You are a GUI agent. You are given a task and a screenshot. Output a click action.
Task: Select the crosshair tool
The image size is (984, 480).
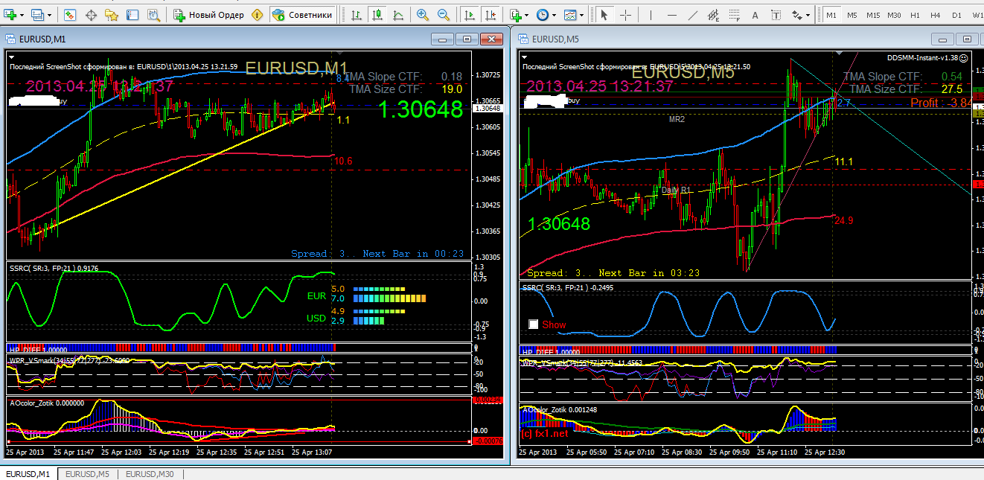click(x=625, y=14)
